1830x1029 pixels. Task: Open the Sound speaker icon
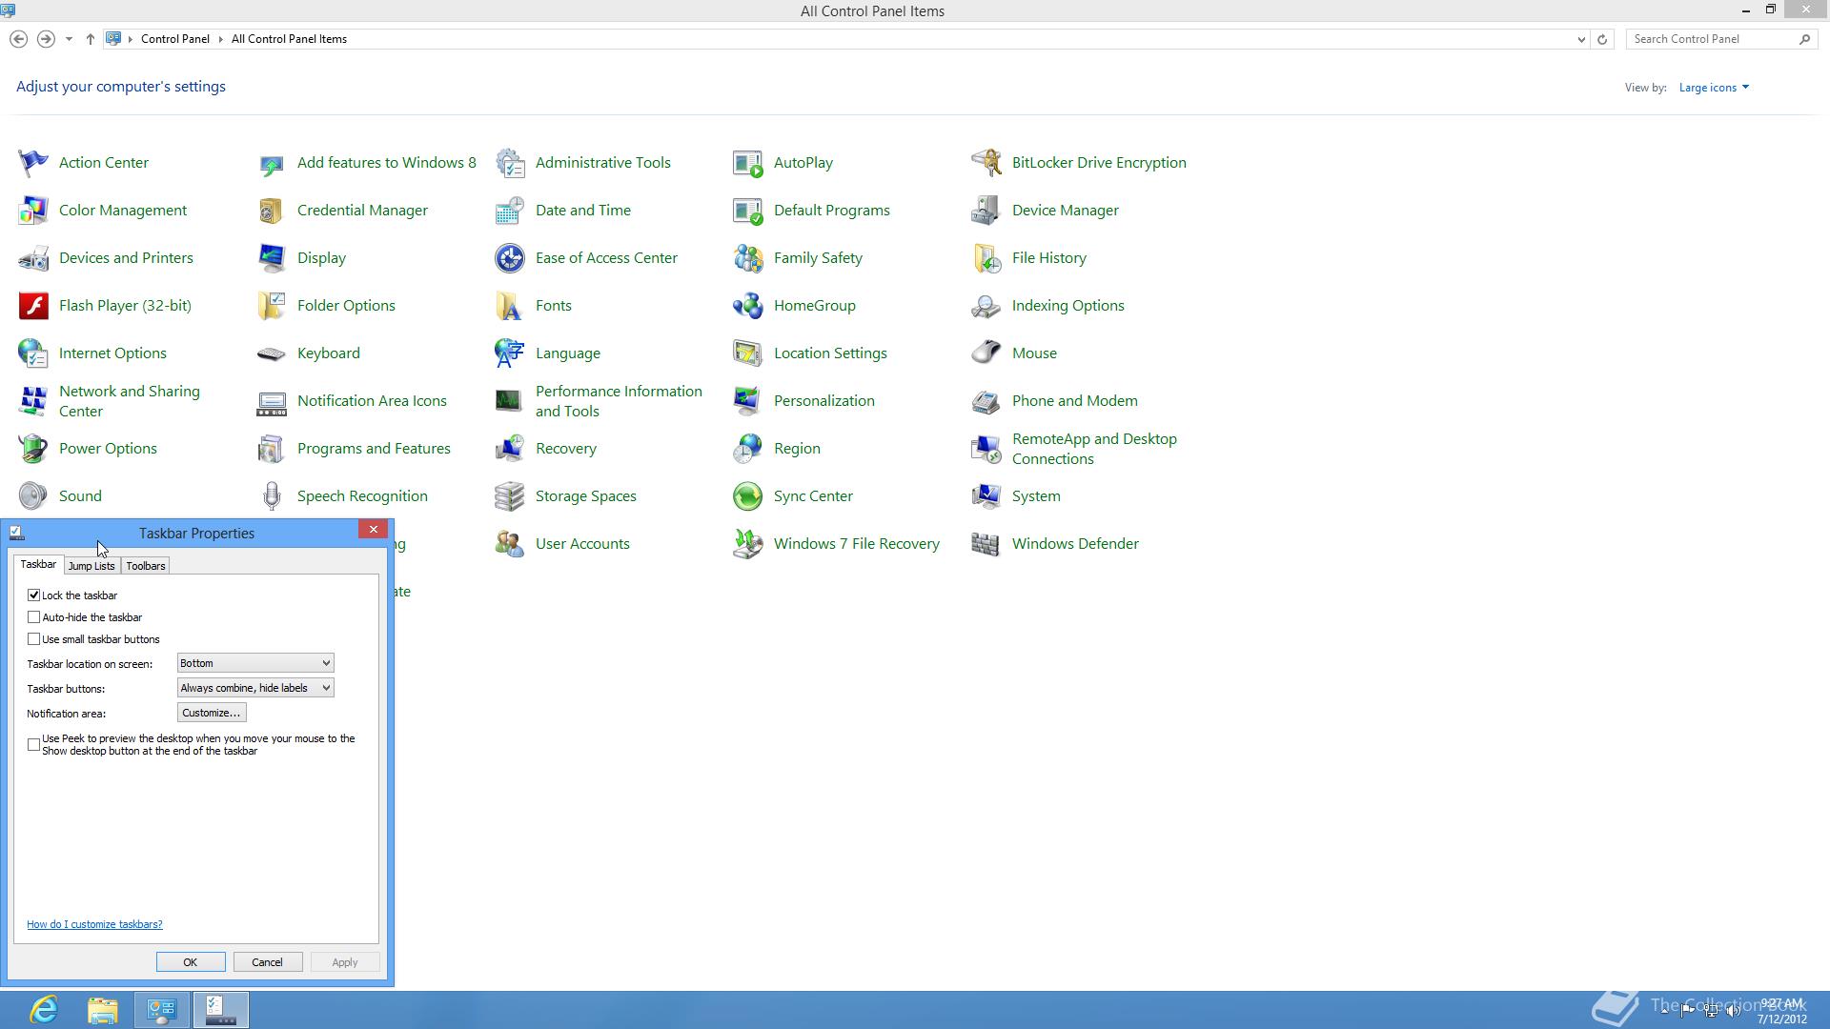33,496
